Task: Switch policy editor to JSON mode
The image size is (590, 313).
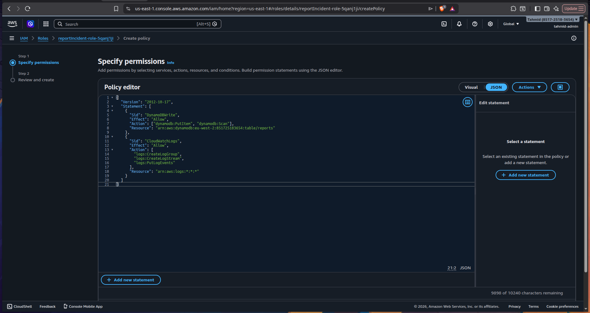Action: [x=496, y=87]
